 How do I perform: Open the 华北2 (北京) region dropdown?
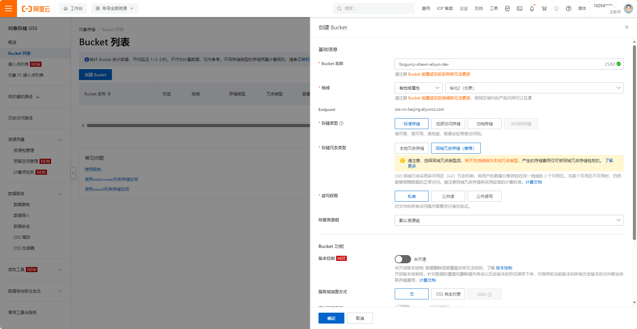[x=535, y=88]
